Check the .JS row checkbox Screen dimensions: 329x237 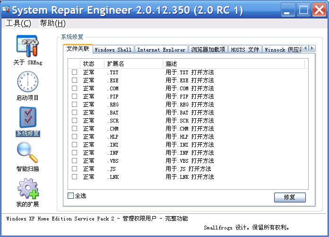pyautogui.click(x=74, y=169)
